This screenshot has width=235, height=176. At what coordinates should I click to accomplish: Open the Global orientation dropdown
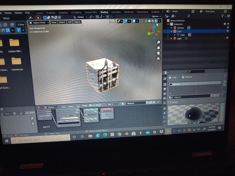point(80,17)
